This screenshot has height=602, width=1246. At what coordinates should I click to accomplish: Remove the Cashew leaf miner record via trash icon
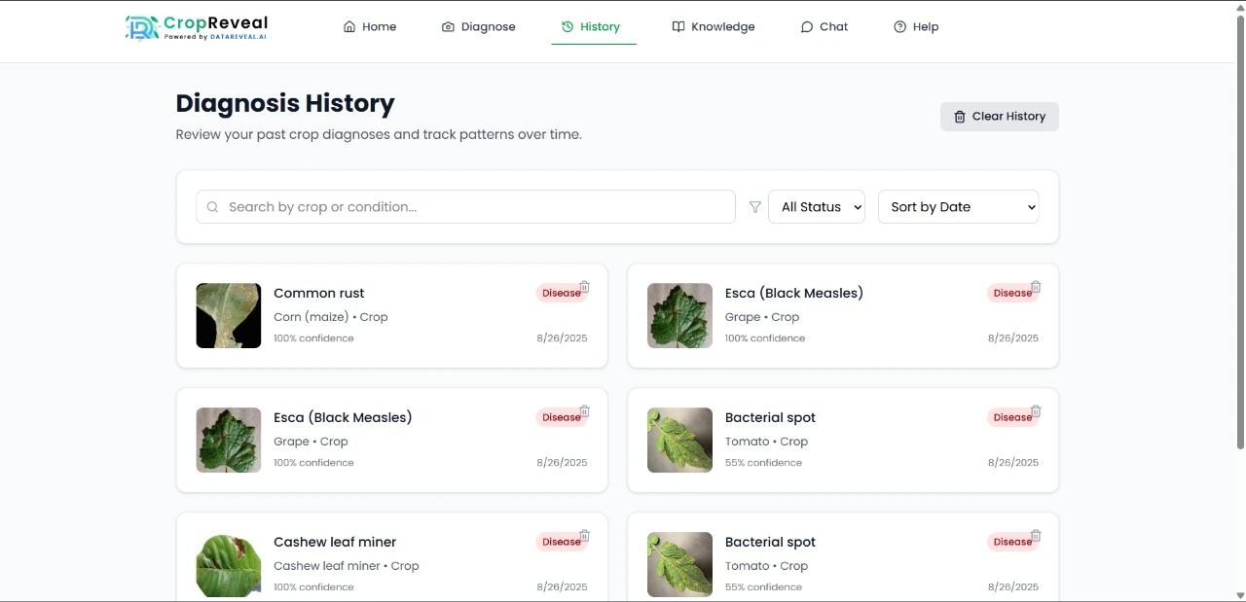click(x=585, y=535)
